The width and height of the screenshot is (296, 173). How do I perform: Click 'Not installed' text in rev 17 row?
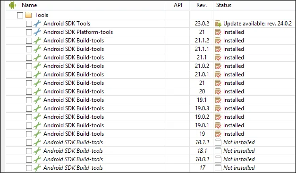click(x=239, y=168)
